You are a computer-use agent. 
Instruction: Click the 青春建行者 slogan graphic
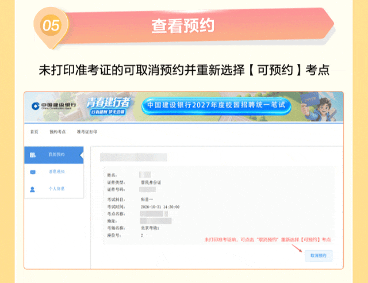tap(108, 106)
